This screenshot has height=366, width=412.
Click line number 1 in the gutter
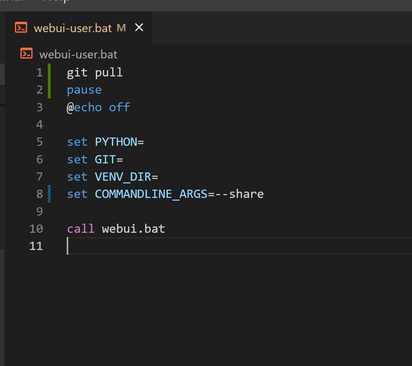[x=40, y=72]
